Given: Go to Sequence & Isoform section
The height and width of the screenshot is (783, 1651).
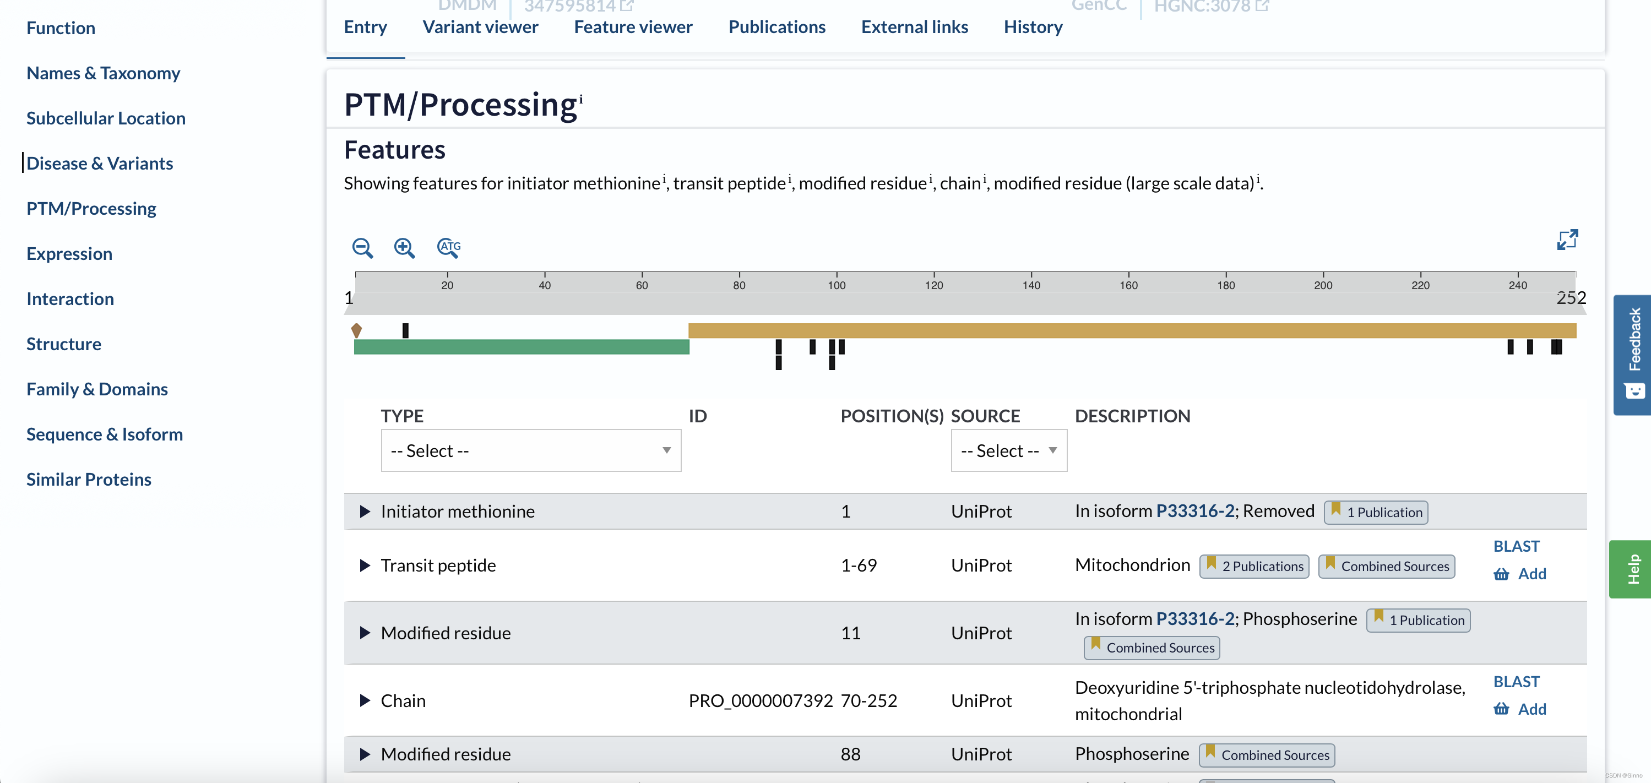Looking at the screenshot, I should pyautogui.click(x=105, y=434).
